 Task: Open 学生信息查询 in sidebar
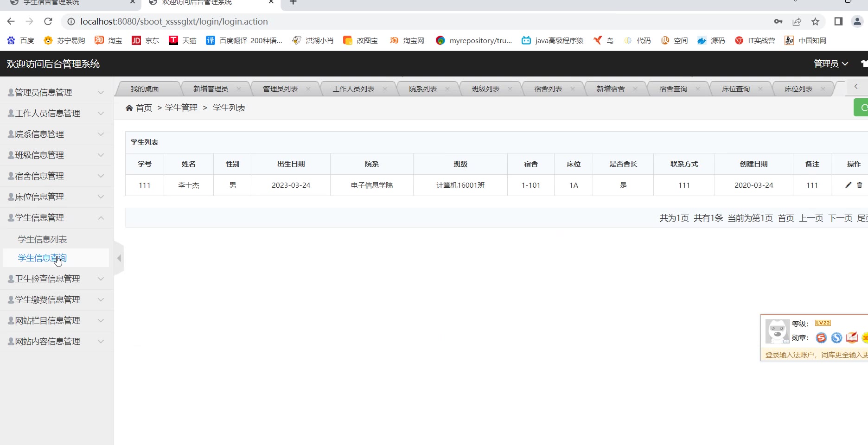42,258
